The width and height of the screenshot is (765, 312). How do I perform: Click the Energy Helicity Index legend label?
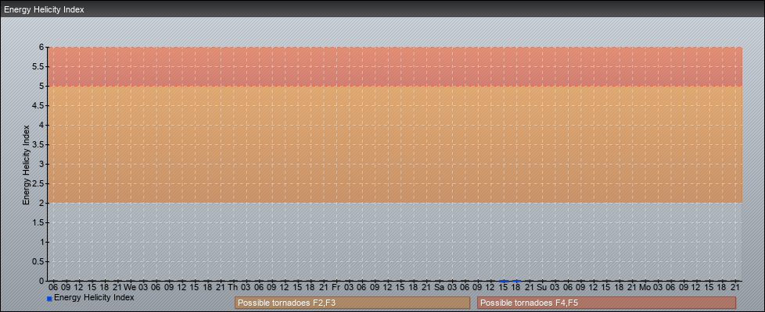click(94, 297)
